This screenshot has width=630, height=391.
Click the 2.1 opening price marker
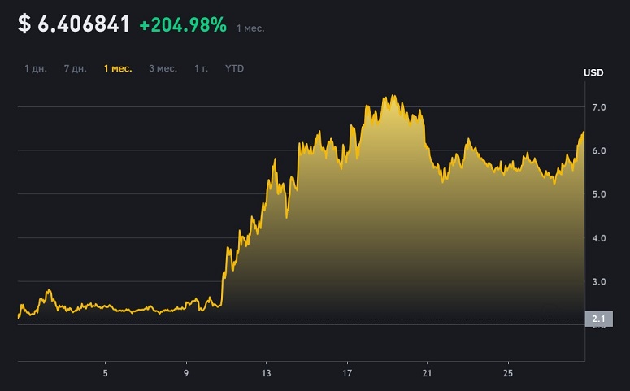point(598,319)
